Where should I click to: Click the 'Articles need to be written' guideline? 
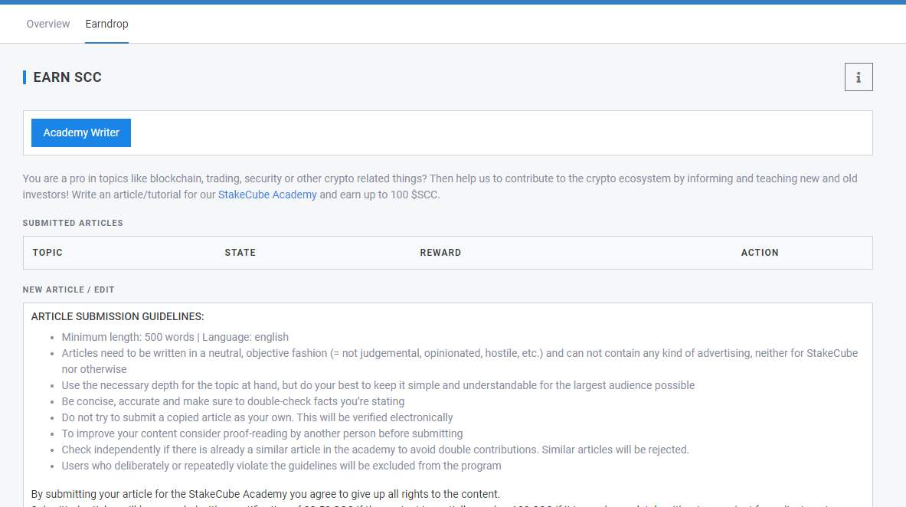coord(460,361)
